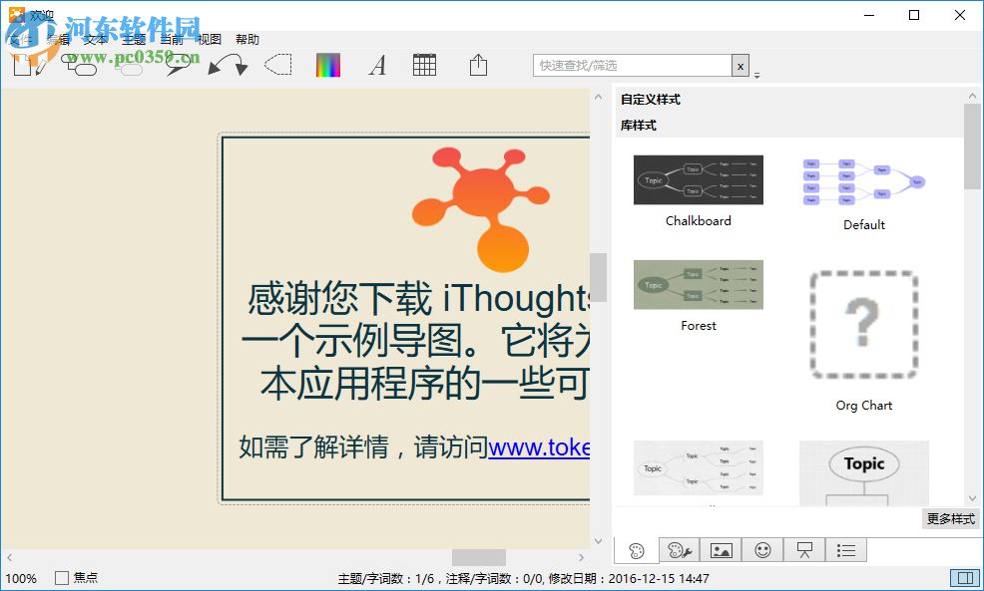Enable the 焦点 checkbox

click(63, 577)
